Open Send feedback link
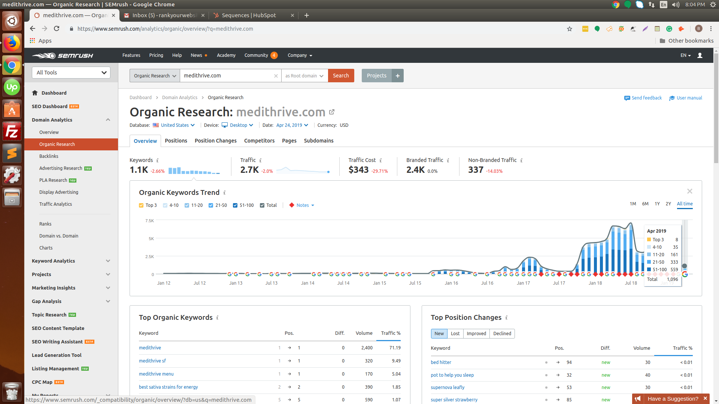Screen dimensions: 719x404 (x=643, y=98)
